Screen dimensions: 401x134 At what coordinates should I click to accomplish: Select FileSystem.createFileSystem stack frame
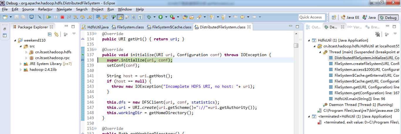tap(364, 64)
